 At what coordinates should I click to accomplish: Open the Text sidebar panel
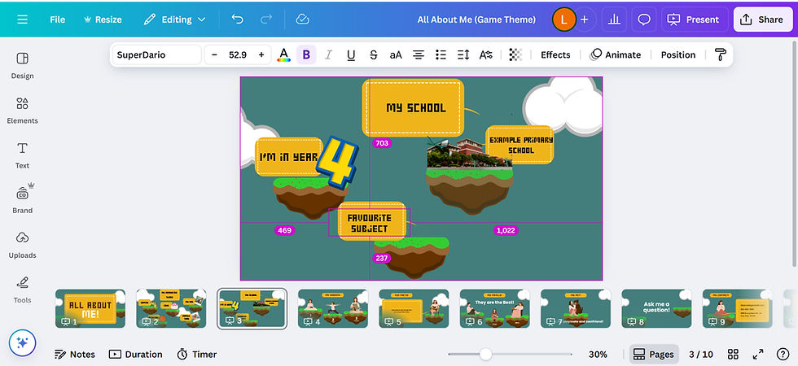click(x=23, y=155)
